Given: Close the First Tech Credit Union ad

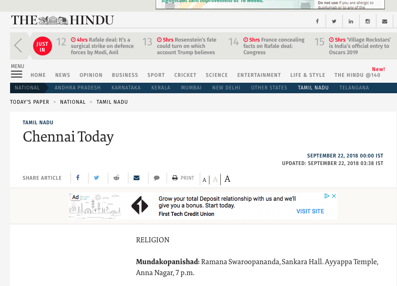Looking at the screenshot, I should 334,195.
